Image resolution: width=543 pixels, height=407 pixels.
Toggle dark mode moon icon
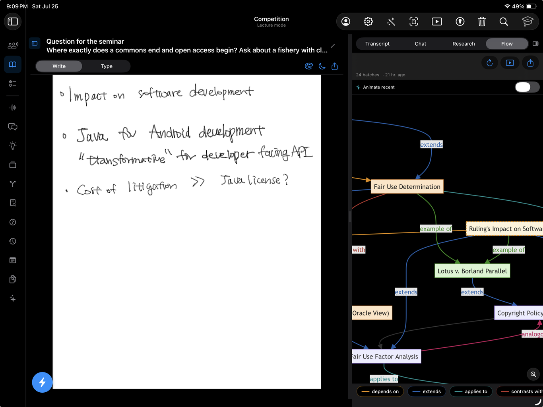coord(322,66)
